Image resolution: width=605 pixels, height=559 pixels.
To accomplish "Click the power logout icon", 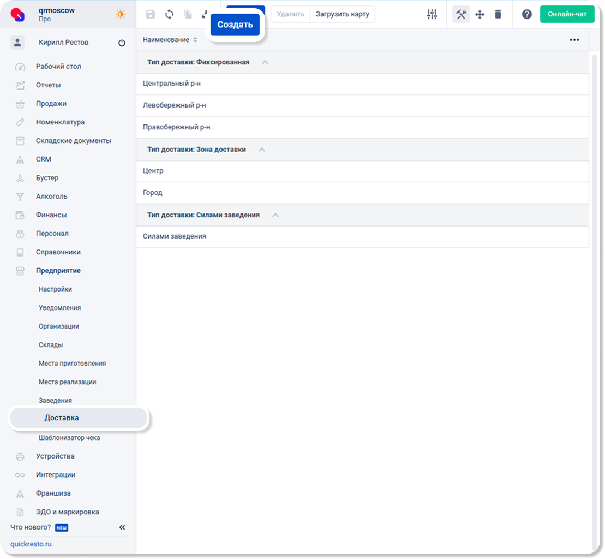I will (122, 43).
